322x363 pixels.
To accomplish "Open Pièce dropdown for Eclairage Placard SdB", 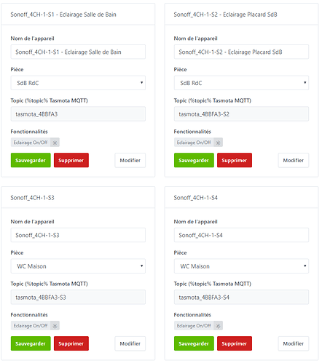I will pos(241,83).
